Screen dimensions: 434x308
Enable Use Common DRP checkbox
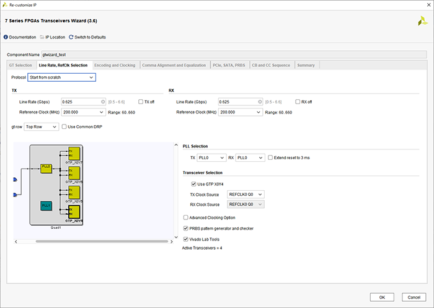(x=64, y=127)
